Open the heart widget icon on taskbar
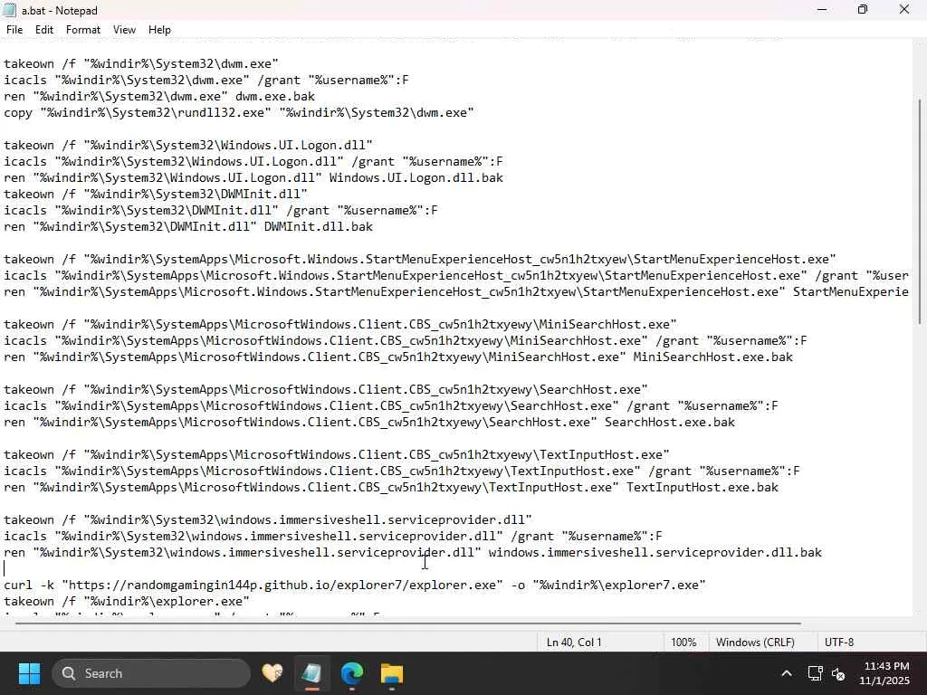Screen dimensions: 927x695 (272, 673)
